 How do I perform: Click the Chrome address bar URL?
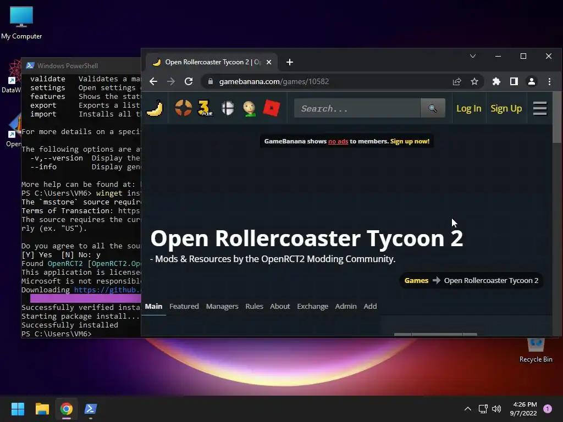274,81
